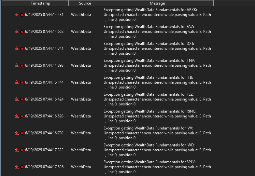Click the red error dot on the FEZ log entry
255x176 pixels.
[x=22, y=100]
